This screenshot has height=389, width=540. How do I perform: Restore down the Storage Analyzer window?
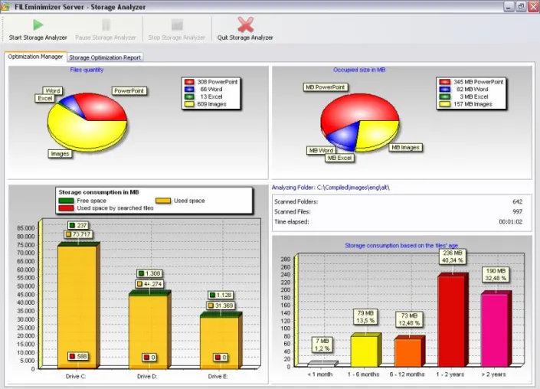521,7
